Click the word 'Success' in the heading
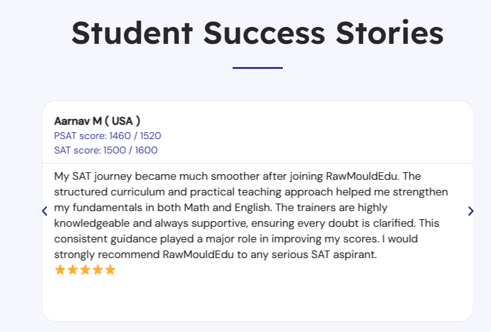491x332 pixels. [x=262, y=33]
